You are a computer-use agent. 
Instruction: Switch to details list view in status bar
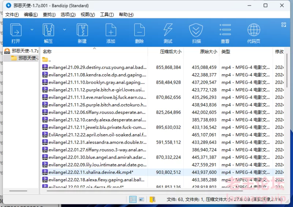pyautogui.click(x=133, y=199)
